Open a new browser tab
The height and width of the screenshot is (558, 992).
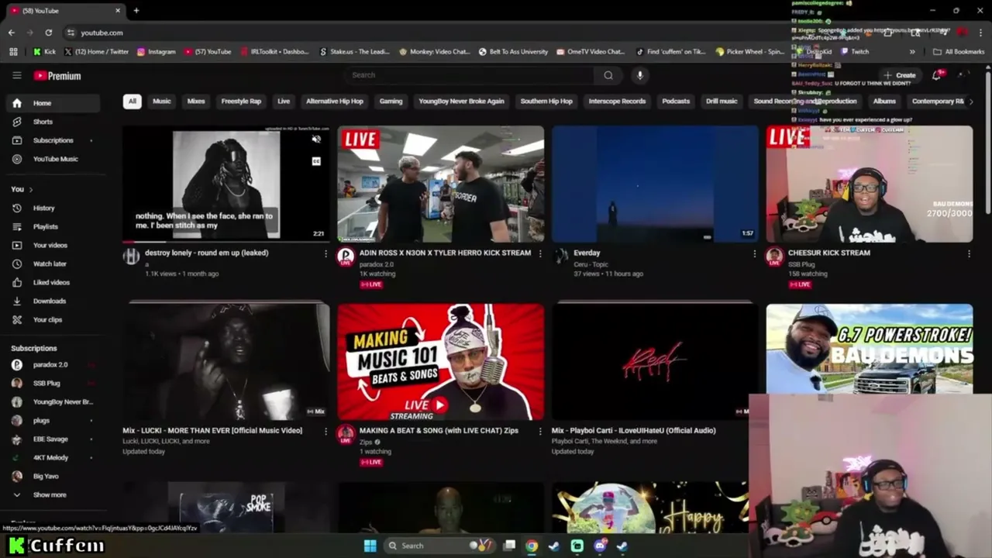click(x=136, y=11)
